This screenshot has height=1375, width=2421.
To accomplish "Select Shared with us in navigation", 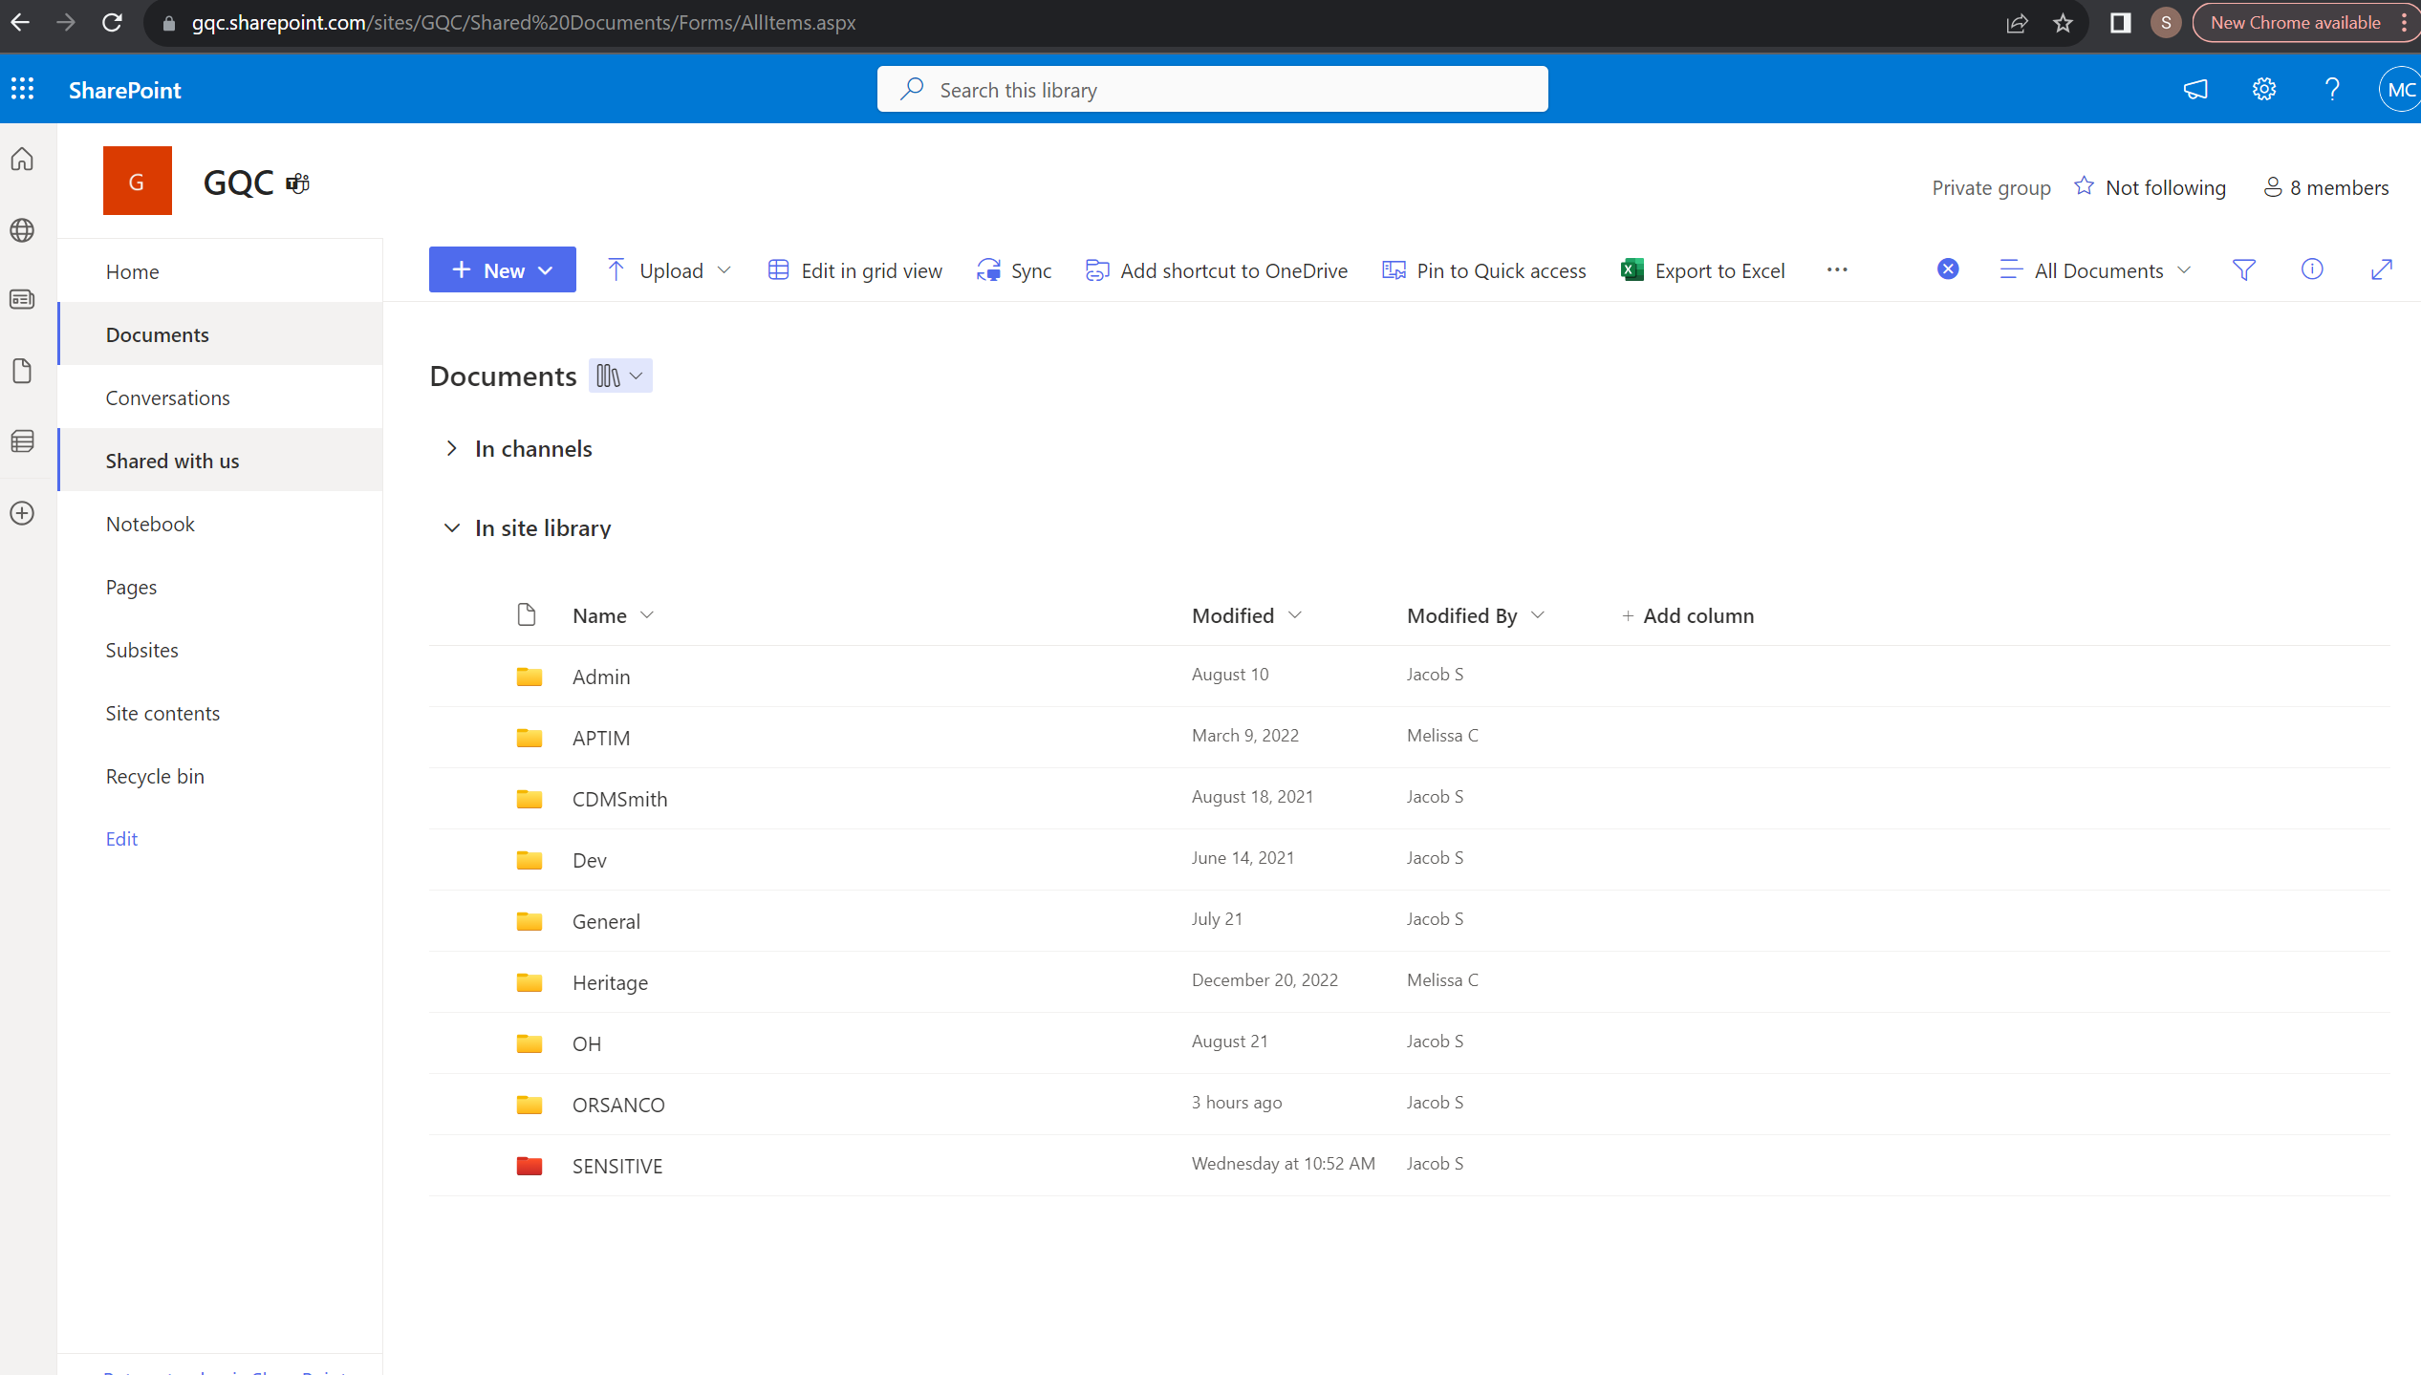I will [x=172, y=461].
